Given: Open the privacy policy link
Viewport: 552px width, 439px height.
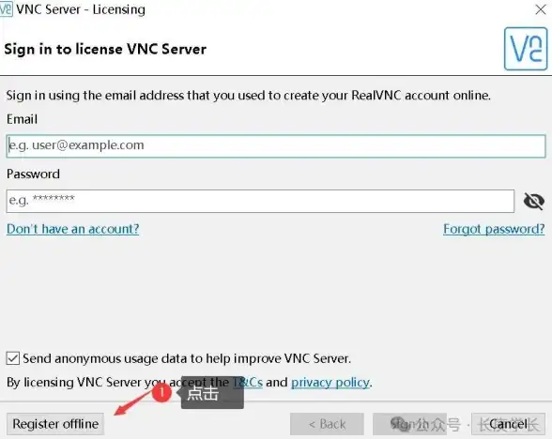Looking at the screenshot, I should pos(330,383).
